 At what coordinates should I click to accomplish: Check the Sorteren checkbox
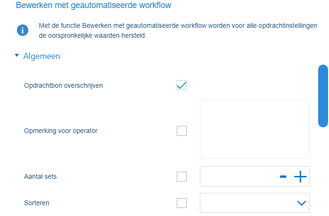coord(181,203)
